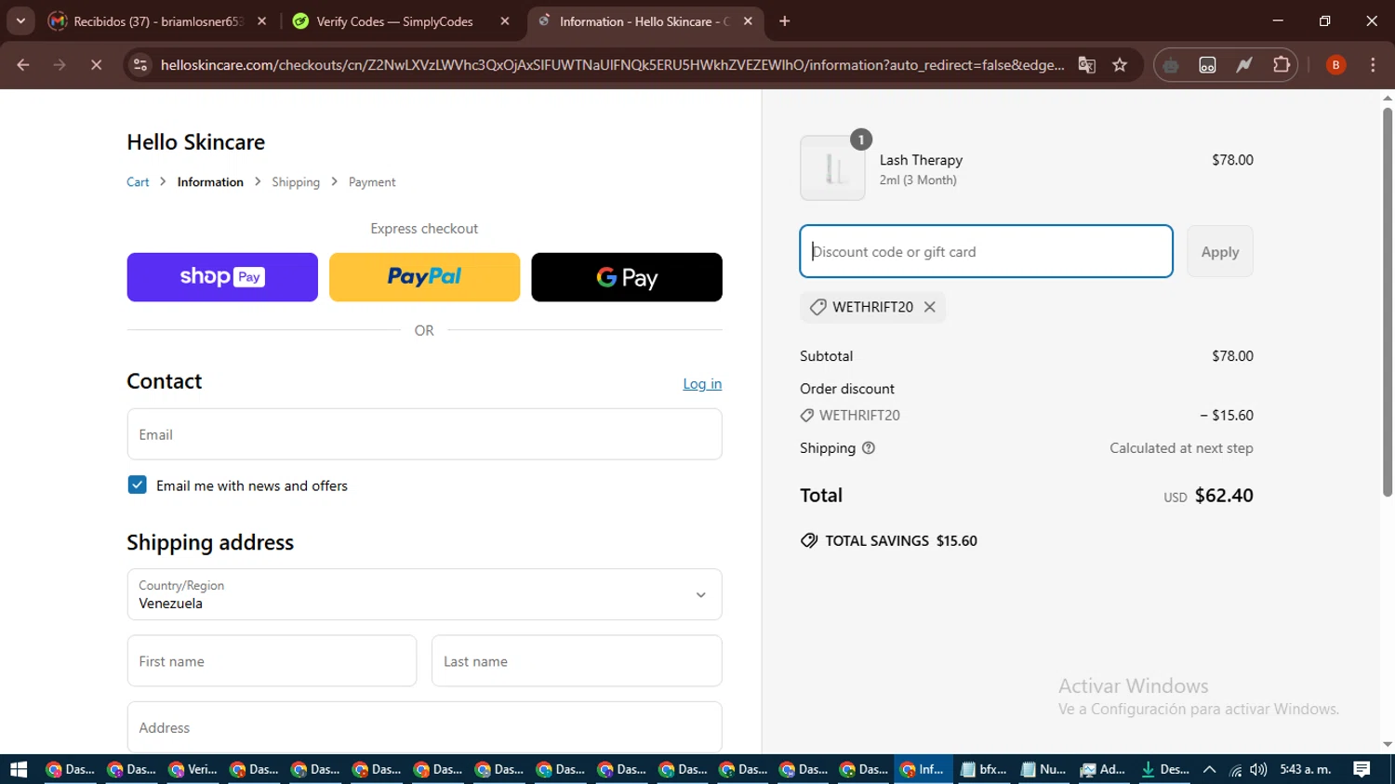1395x784 pixels.
Task: Click the Lash Therapy product name
Action: pos(921,160)
